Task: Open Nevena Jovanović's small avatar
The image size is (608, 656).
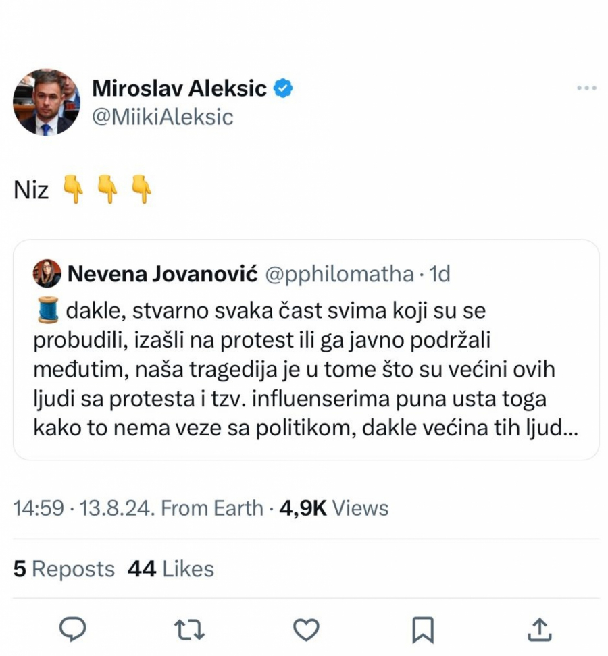Action: coord(47,273)
